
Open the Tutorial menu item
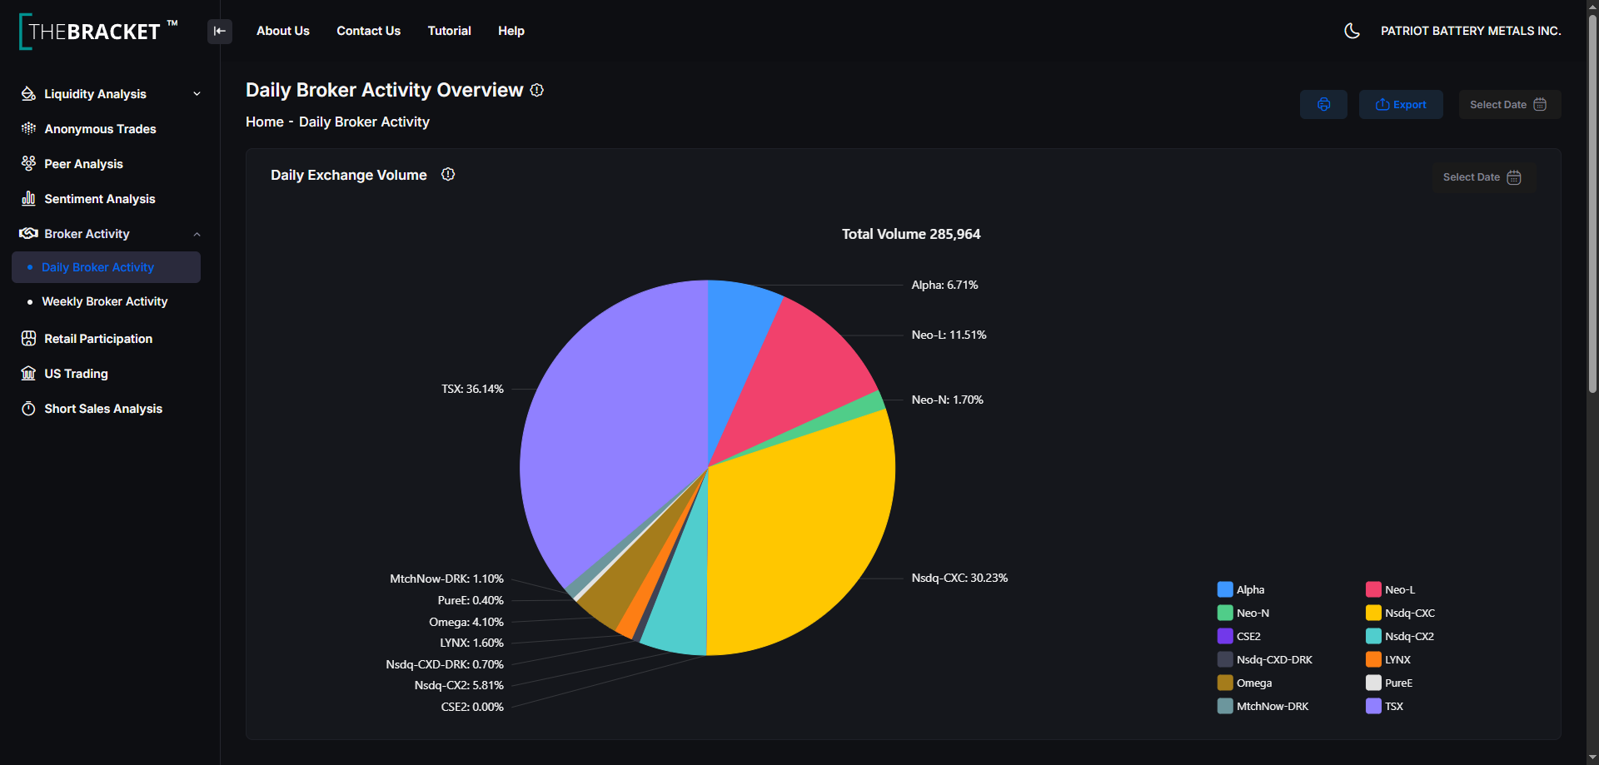(x=450, y=31)
